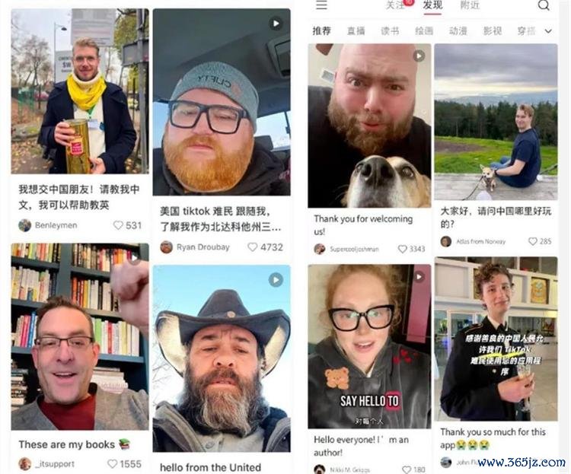The width and height of the screenshot is (571, 474).
Task: Switch to the 关注 tab
Action: pos(394,5)
